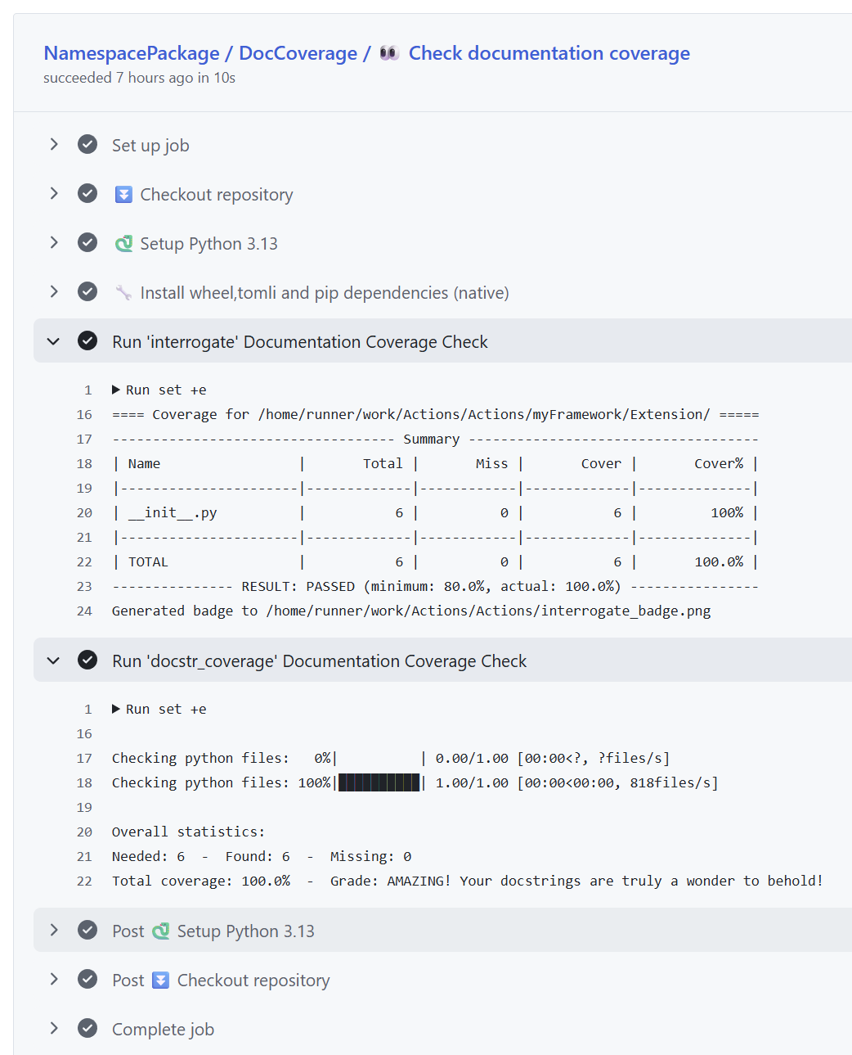Collapse the 'interrogate' Documentation Coverage step
Image resolution: width=852 pixels, height=1055 pixels.
click(x=54, y=341)
